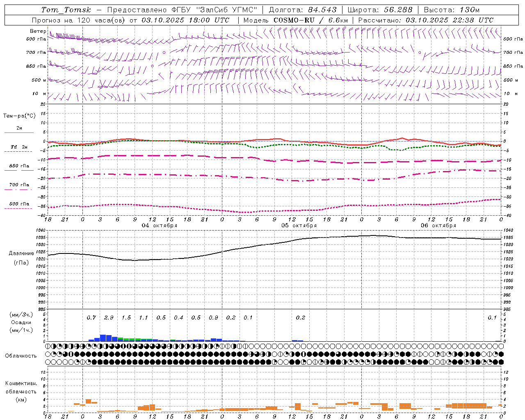Select the Долгота: 84.543 value
The height and width of the screenshot is (420, 525).
[303, 10]
